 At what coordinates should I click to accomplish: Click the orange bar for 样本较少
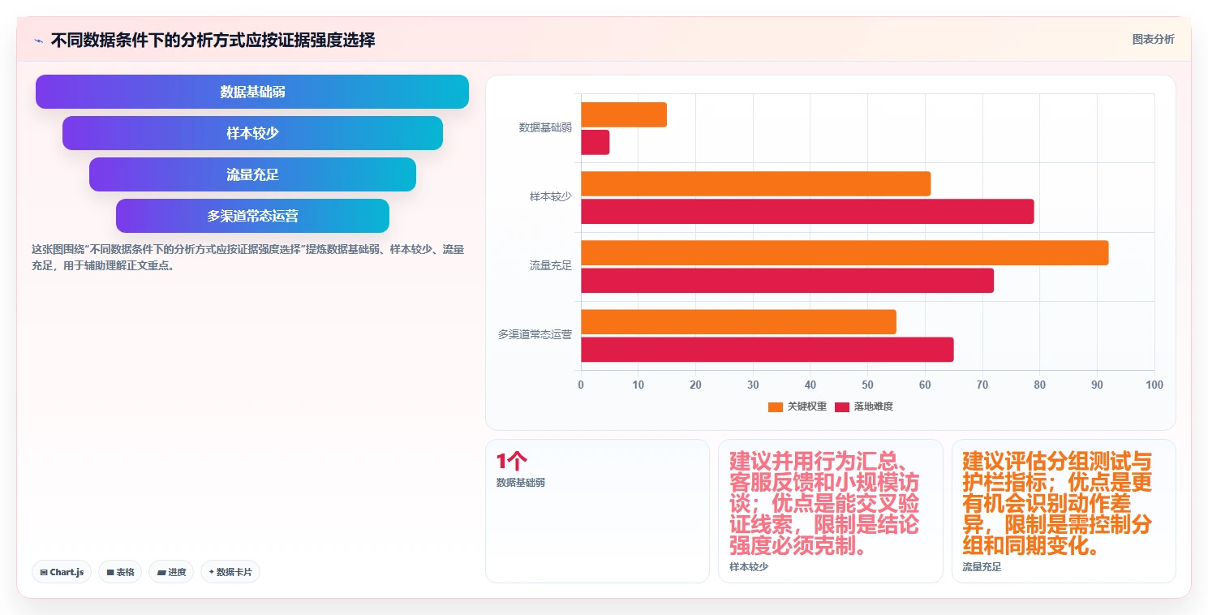coord(755,183)
